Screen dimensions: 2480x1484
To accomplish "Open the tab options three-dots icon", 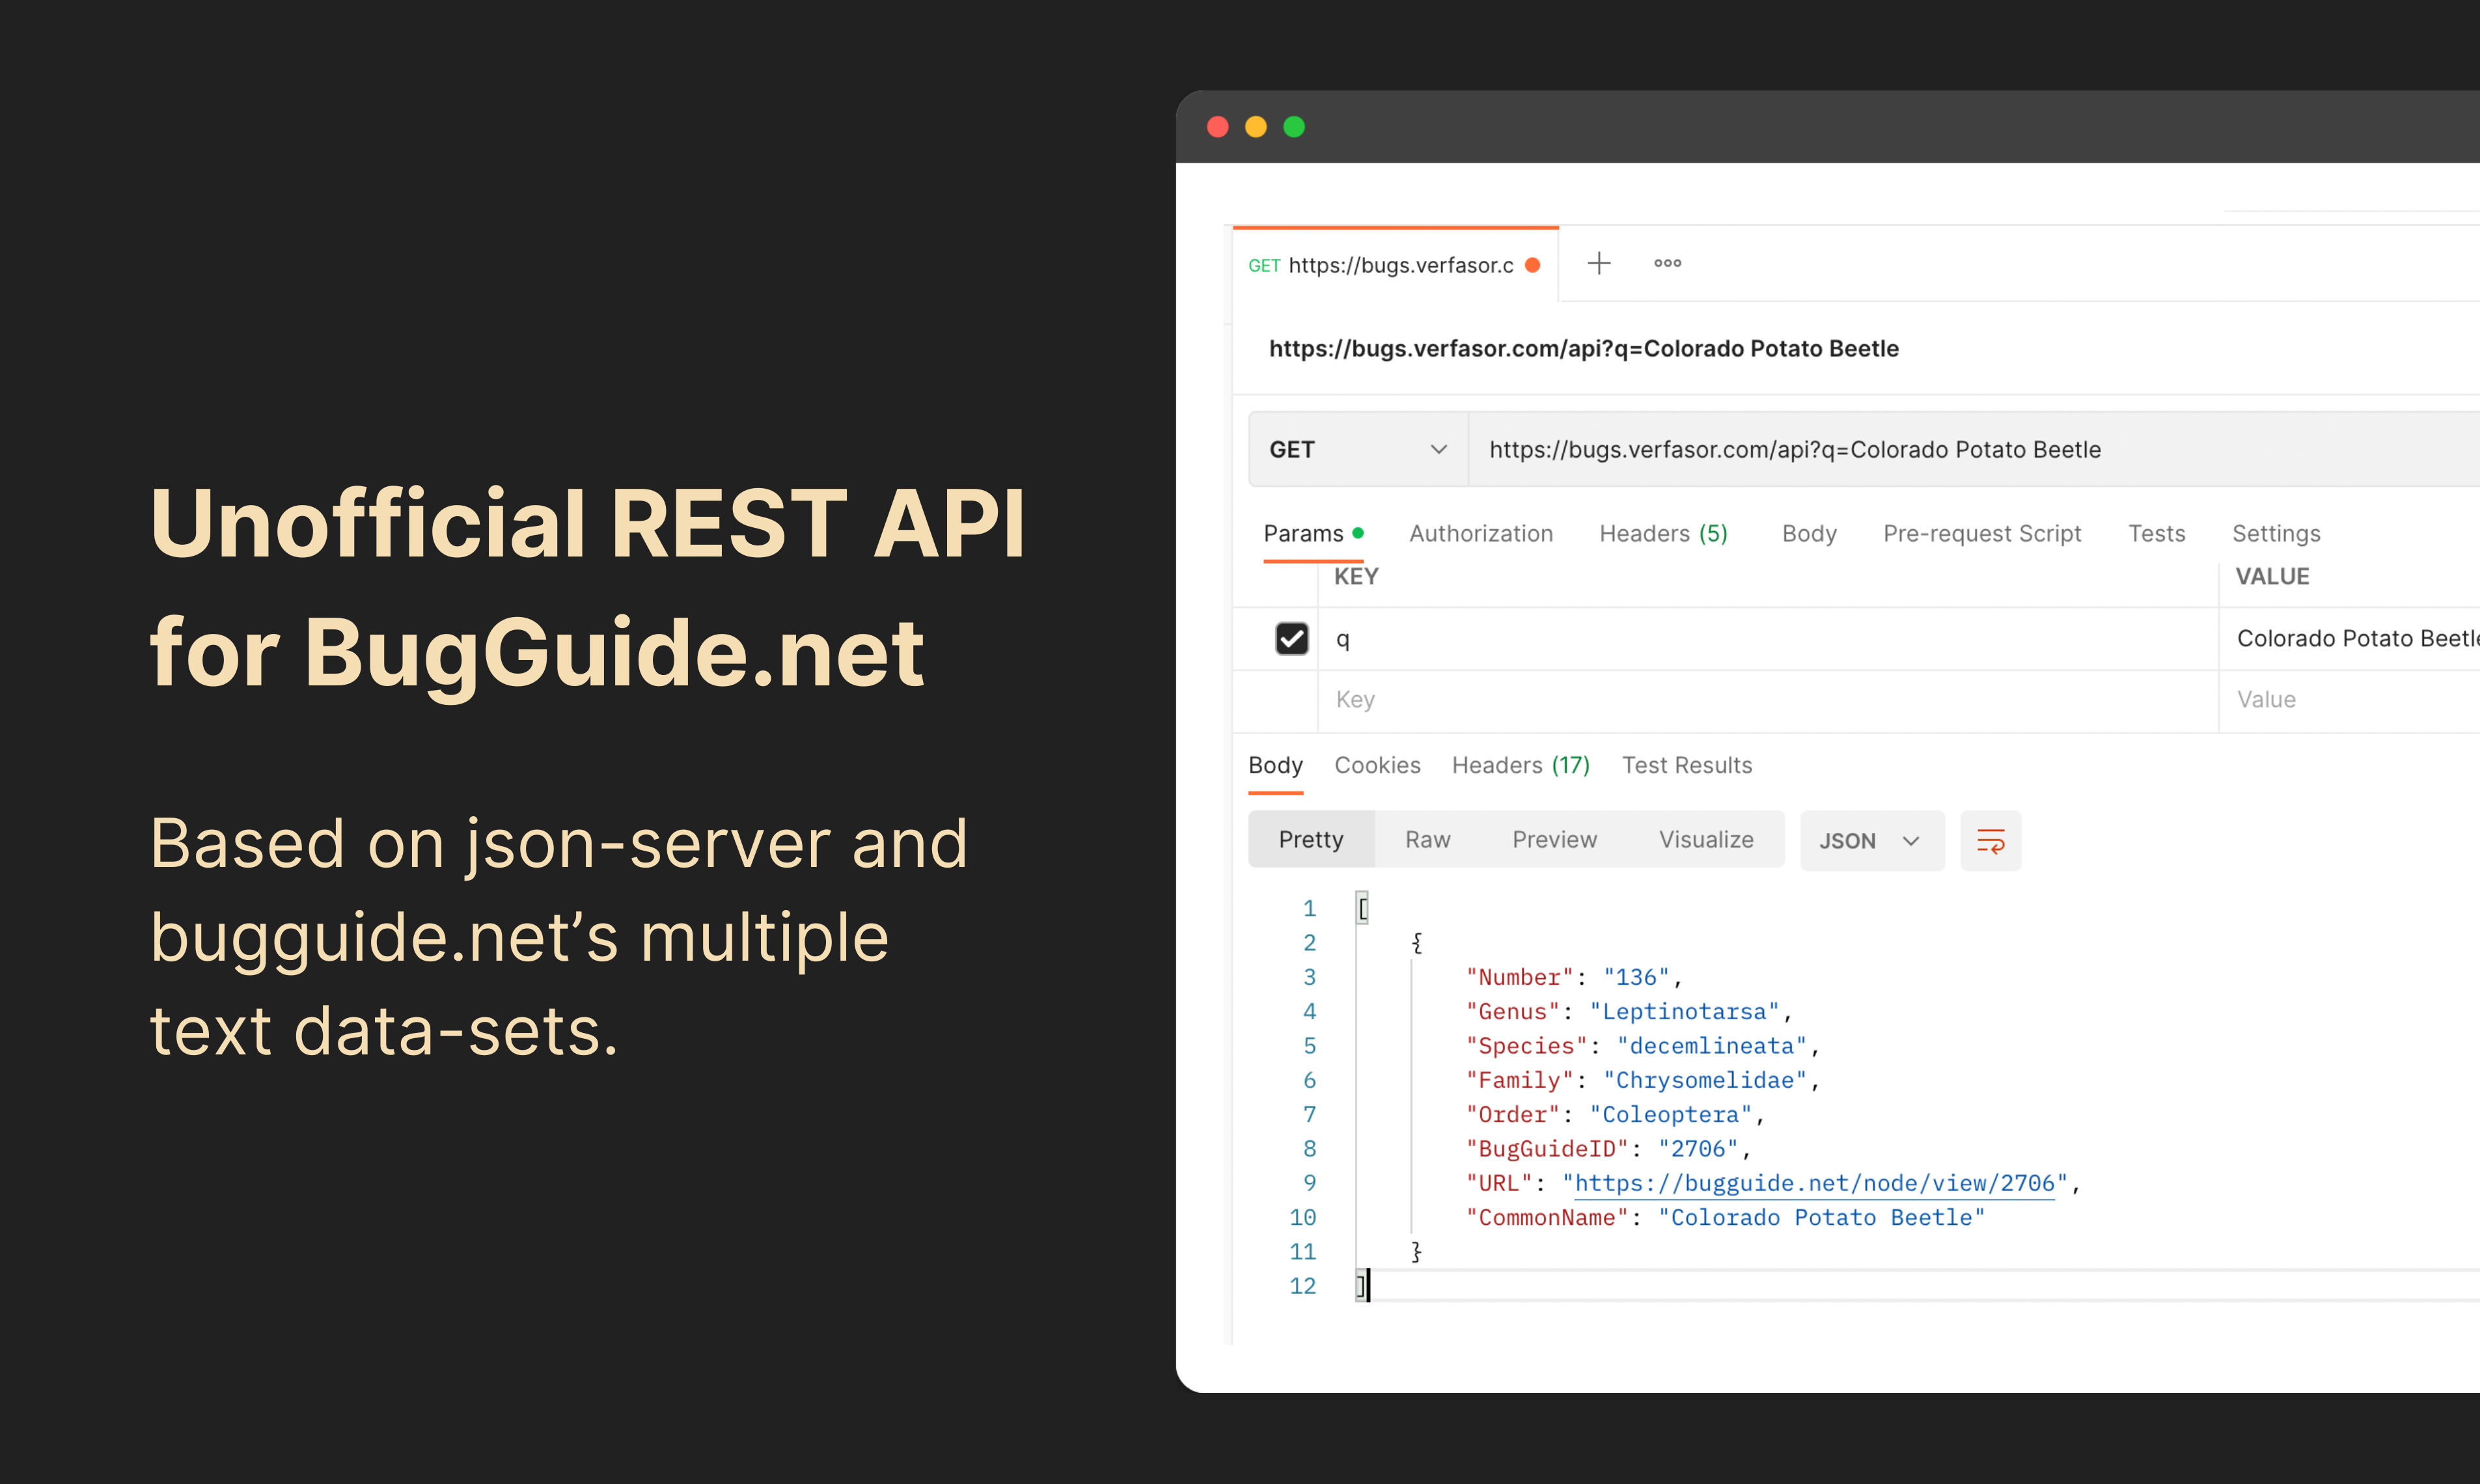I will 1667,263.
